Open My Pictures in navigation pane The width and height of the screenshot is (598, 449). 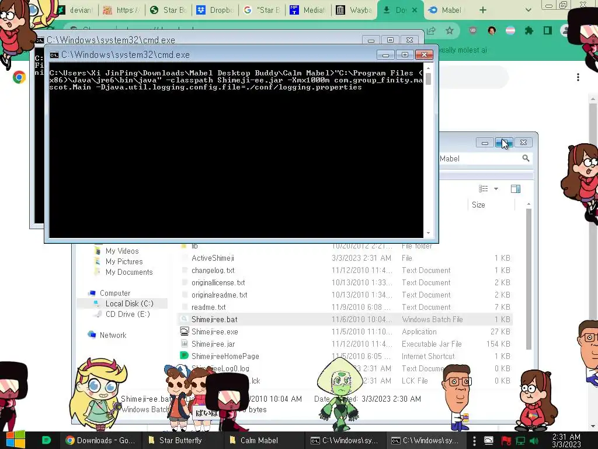[124, 261]
